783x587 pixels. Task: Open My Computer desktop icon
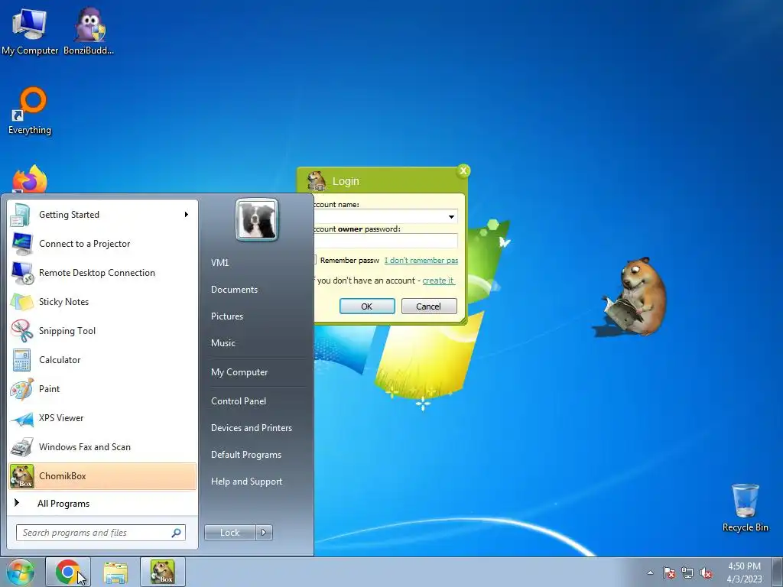tap(30, 31)
